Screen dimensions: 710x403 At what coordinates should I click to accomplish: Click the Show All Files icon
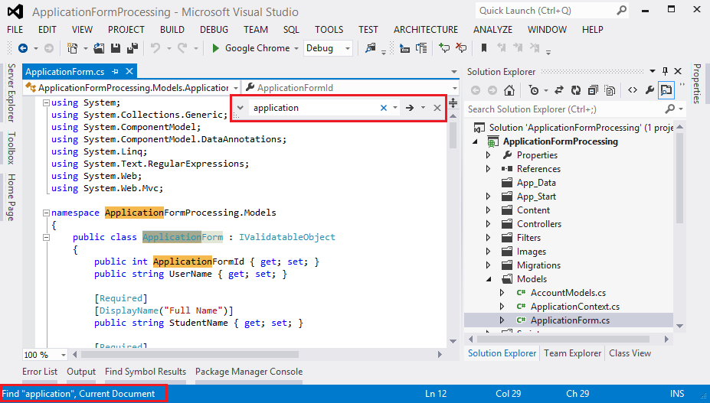pos(610,90)
